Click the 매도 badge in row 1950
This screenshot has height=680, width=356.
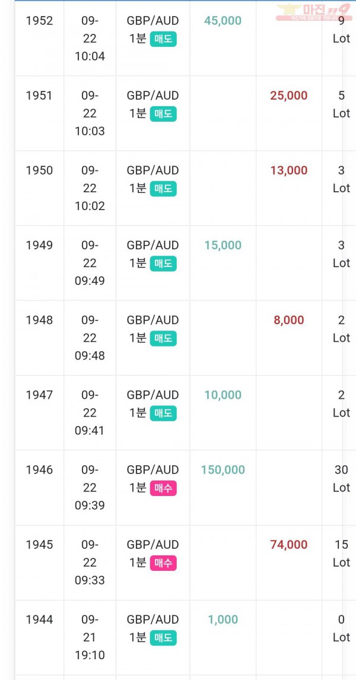click(x=164, y=189)
